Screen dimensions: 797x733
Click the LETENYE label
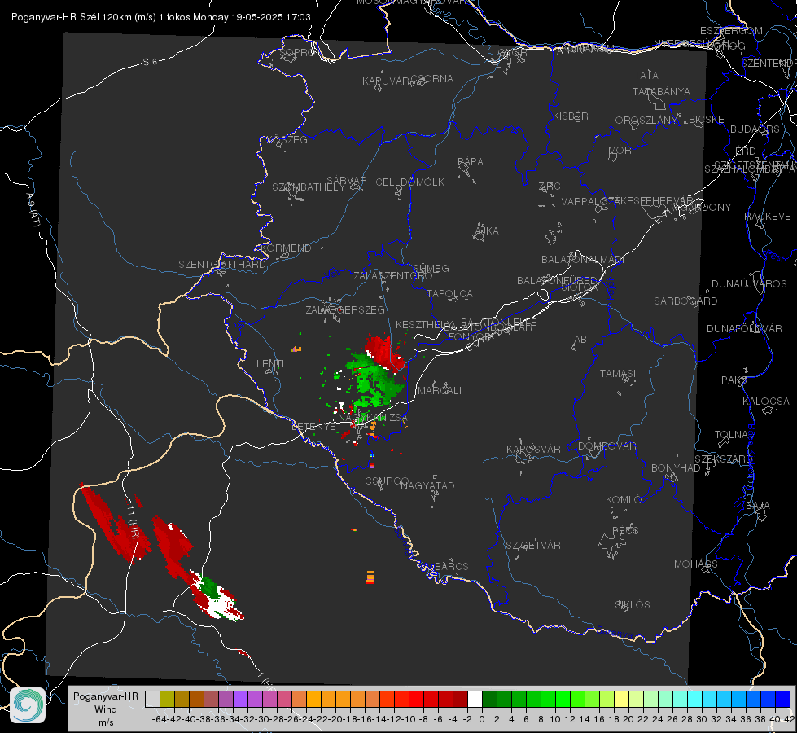click(x=313, y=426)
